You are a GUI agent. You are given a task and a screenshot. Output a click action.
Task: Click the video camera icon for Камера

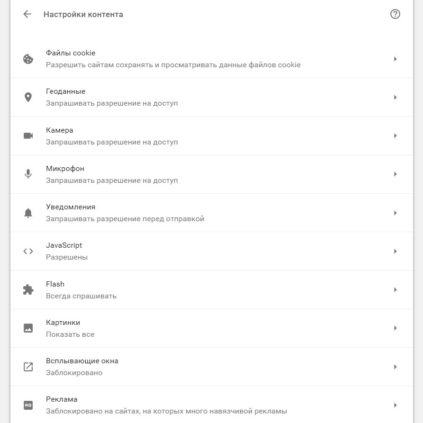coord(28,135)
